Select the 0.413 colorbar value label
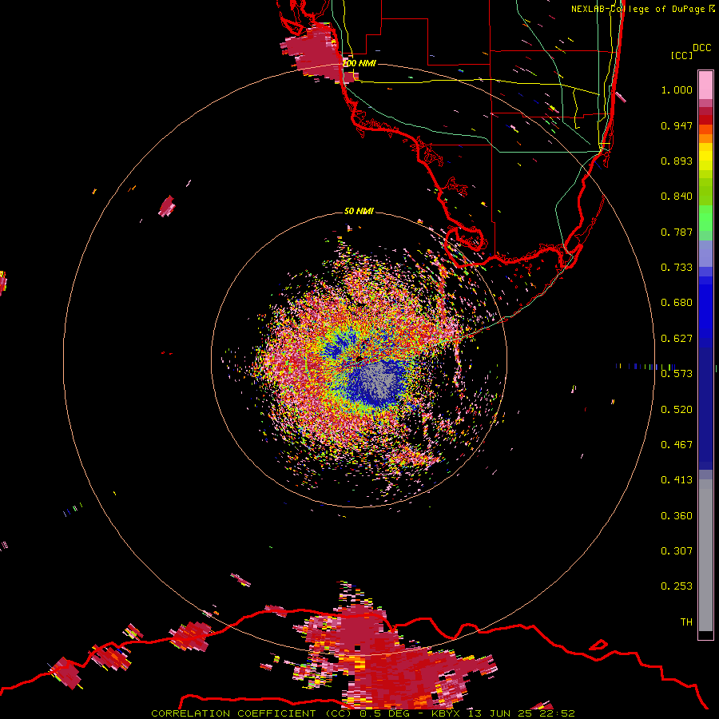This screenshot has width=719, height=719. (677, 480)
